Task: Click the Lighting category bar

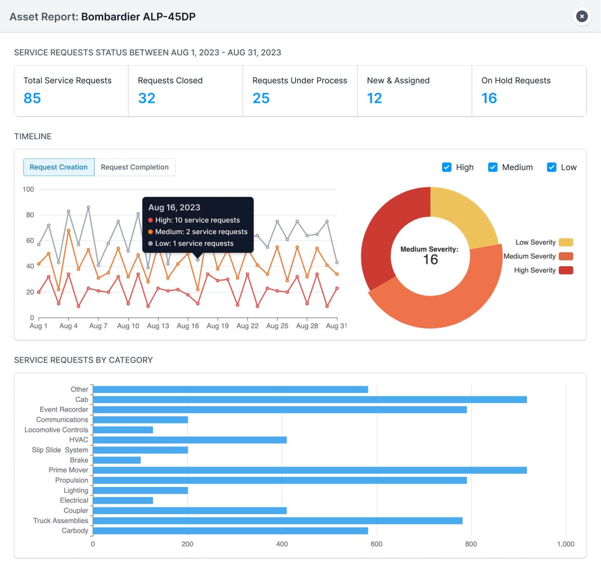Action: (140, 490)
